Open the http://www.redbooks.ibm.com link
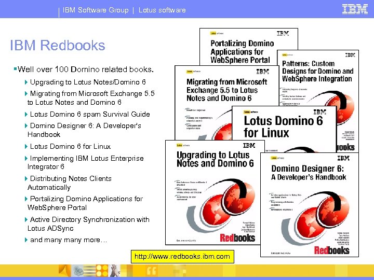This screenshot has height=280, width=374. point(182,257)
